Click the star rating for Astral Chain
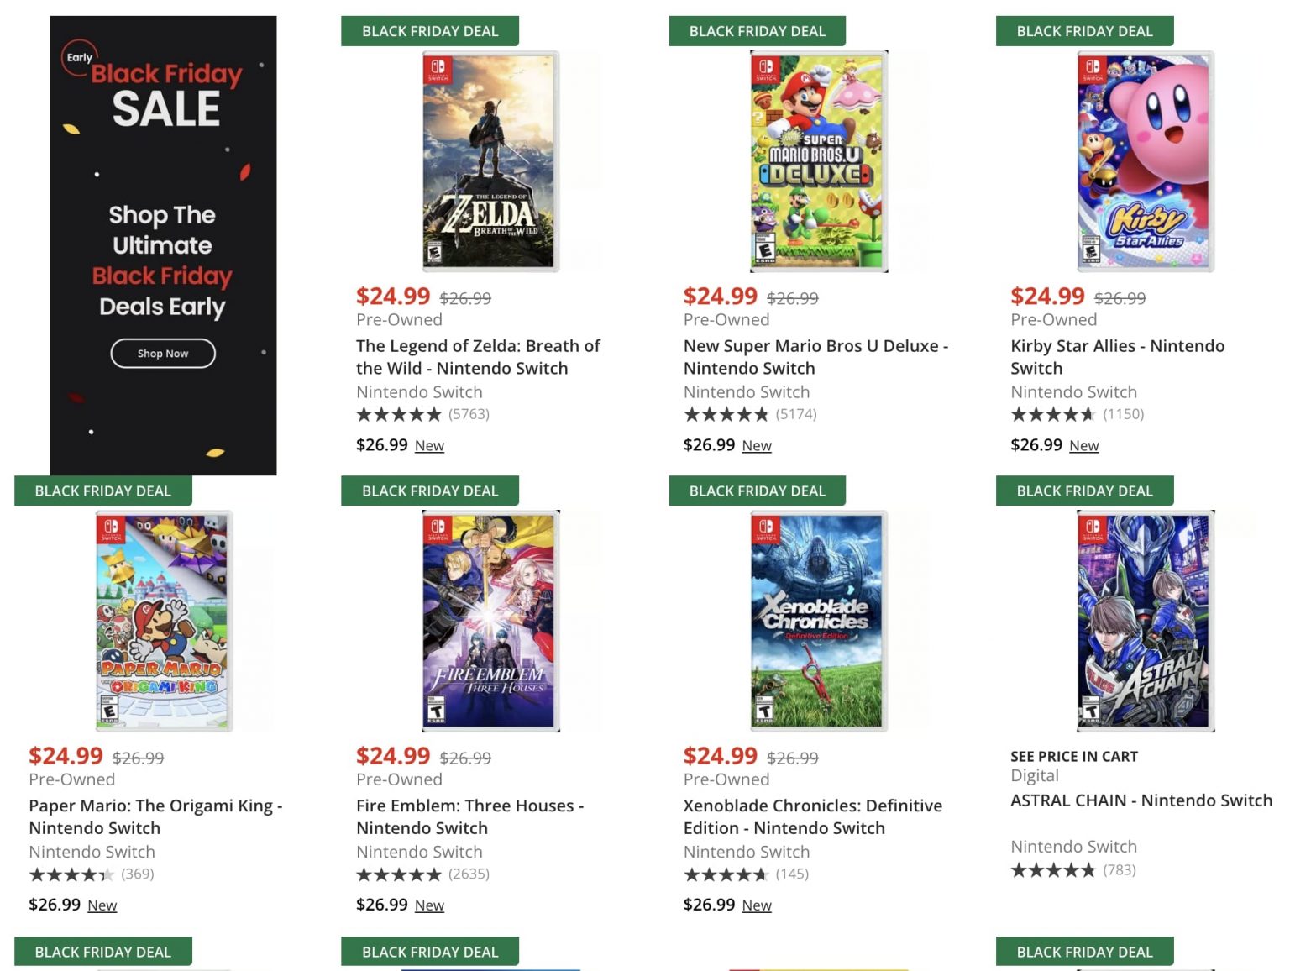Image resolution: width=1290 pixels, height=971 pixels. (x=1053, y=870)
